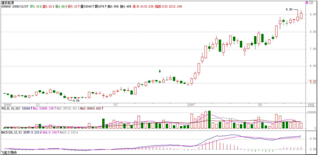Viewport: 318px width, 155px height.
Task: Click the magenta up-down arrow icon
Action: coord(307,3)
